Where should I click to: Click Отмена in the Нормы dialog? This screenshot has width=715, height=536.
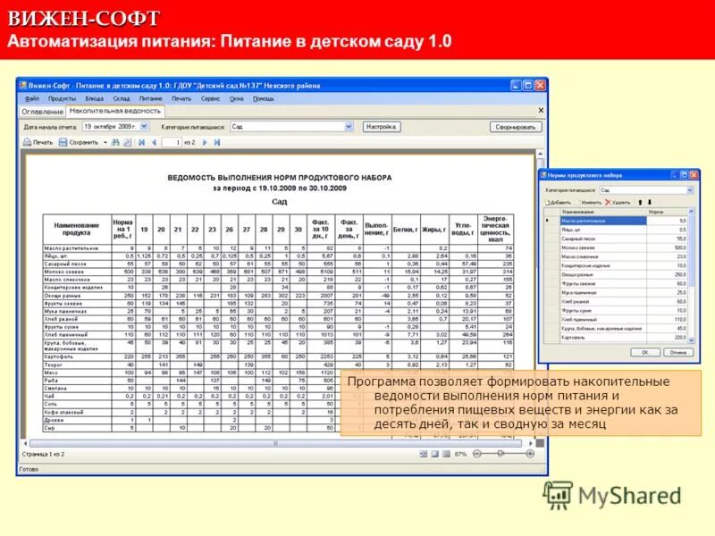[678, 352]
